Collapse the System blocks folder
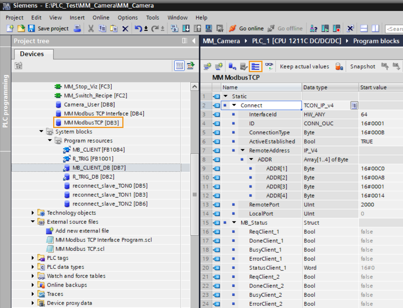The image size is (403, 308). [41, 132]
